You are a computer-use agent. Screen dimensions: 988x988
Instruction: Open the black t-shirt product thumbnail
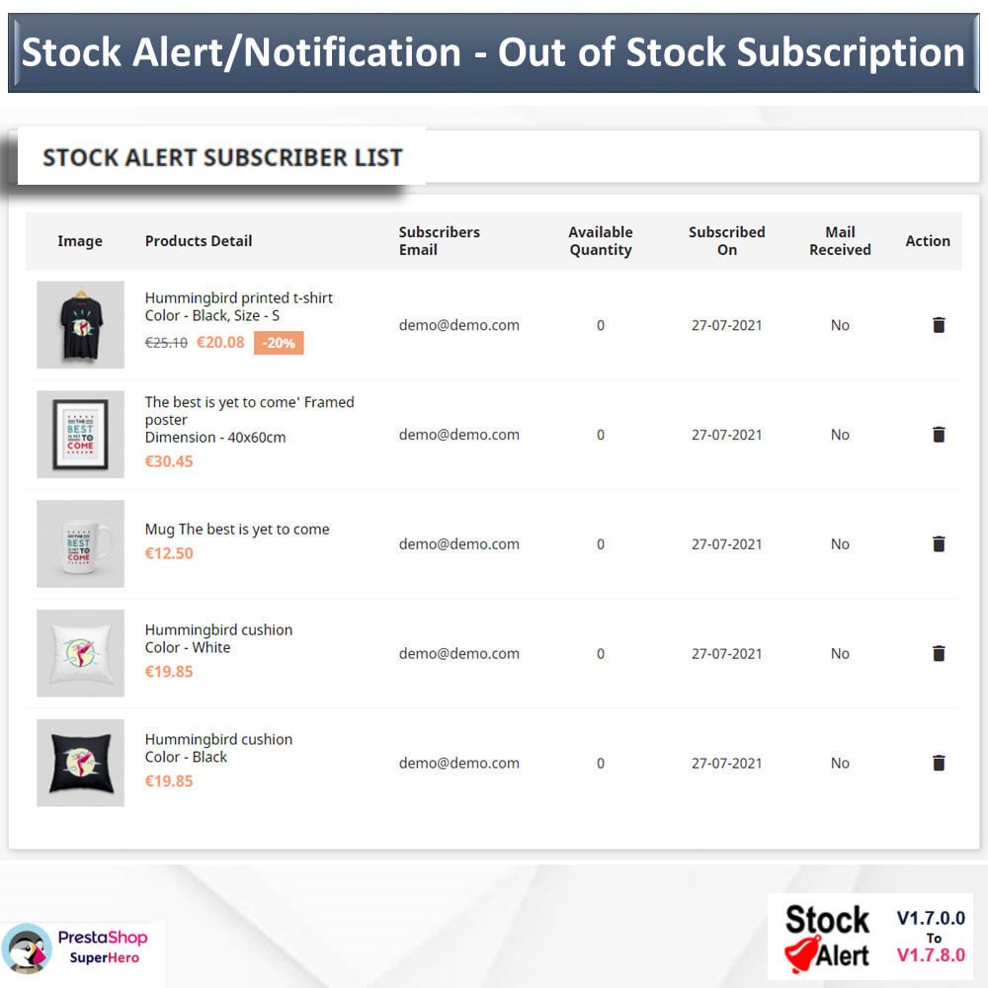tap(80, 324)
